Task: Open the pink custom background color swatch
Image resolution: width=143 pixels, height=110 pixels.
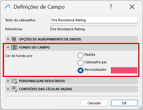Action: tap(124, 70)
